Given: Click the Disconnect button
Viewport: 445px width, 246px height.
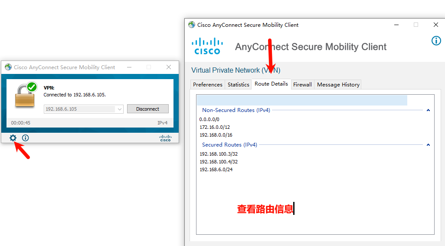Looking at the screenshot, I should click(x=147, y=109).
